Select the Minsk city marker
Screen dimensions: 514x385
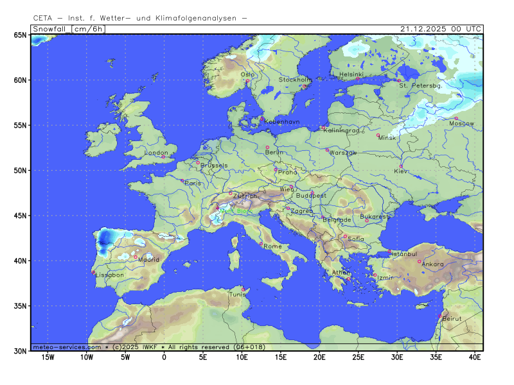[378, 135]
